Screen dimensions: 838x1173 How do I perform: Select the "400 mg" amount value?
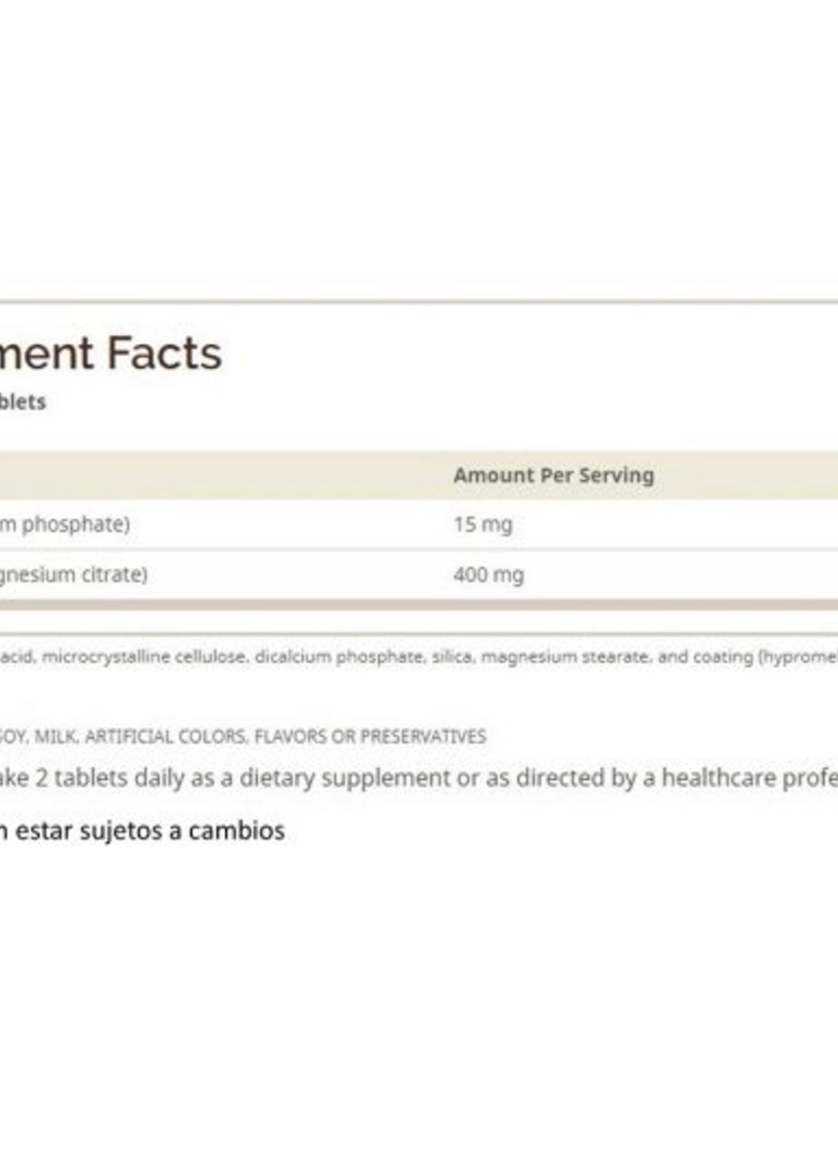tap(488, 574)
